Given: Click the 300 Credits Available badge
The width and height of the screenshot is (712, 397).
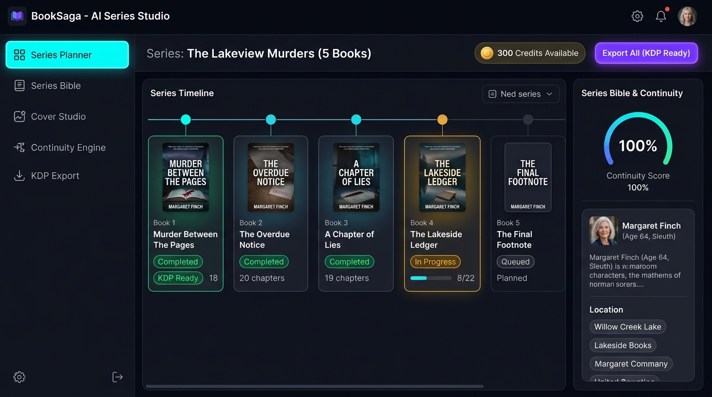Looking at the screenshot, I should (x=530, y=53).
